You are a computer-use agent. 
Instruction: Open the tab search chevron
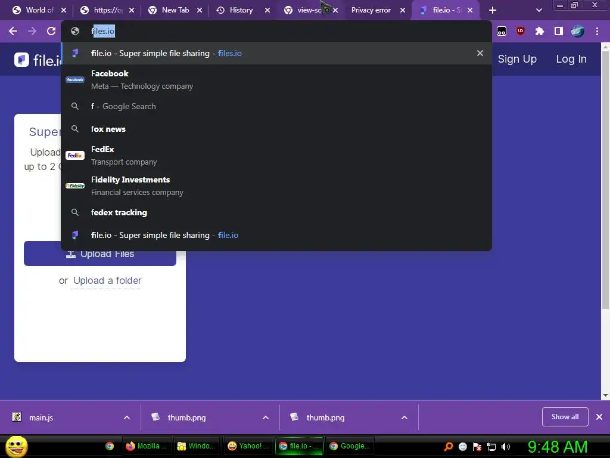[539, 10]
